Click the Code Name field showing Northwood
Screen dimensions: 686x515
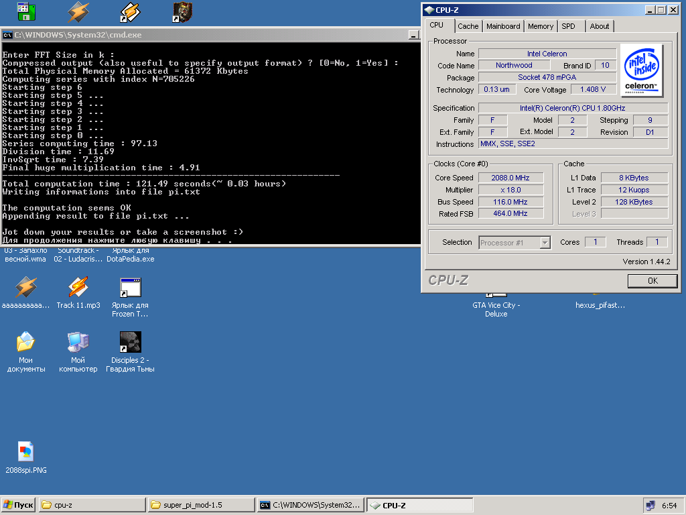pyautogui.click(x=514, y=65)
